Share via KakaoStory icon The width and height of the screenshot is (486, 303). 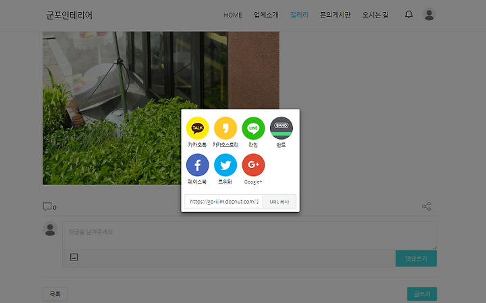pyautogui.click(x=225, y=128)
